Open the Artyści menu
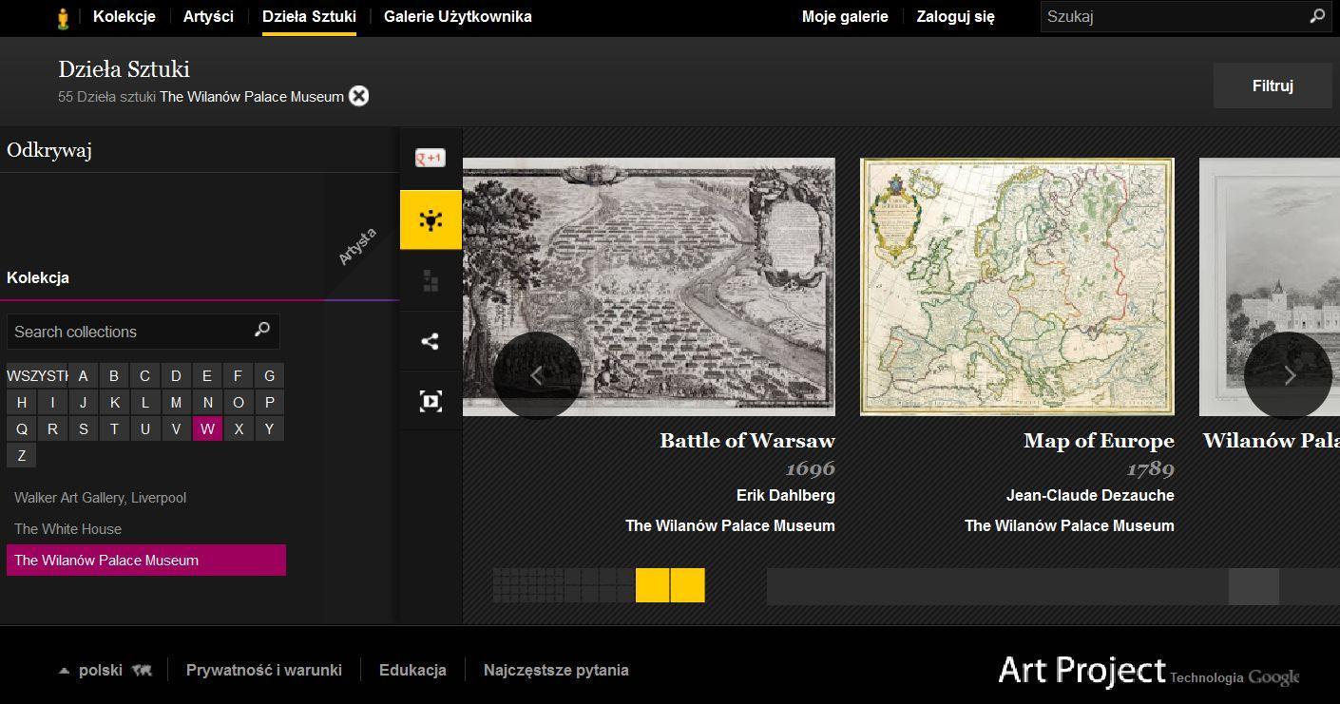The height and width of the screenshot is (704, 1340). click(x=208, y=16)
